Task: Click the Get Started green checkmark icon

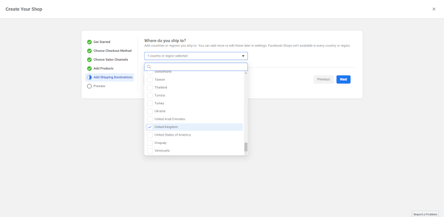Action: point(89,42)
